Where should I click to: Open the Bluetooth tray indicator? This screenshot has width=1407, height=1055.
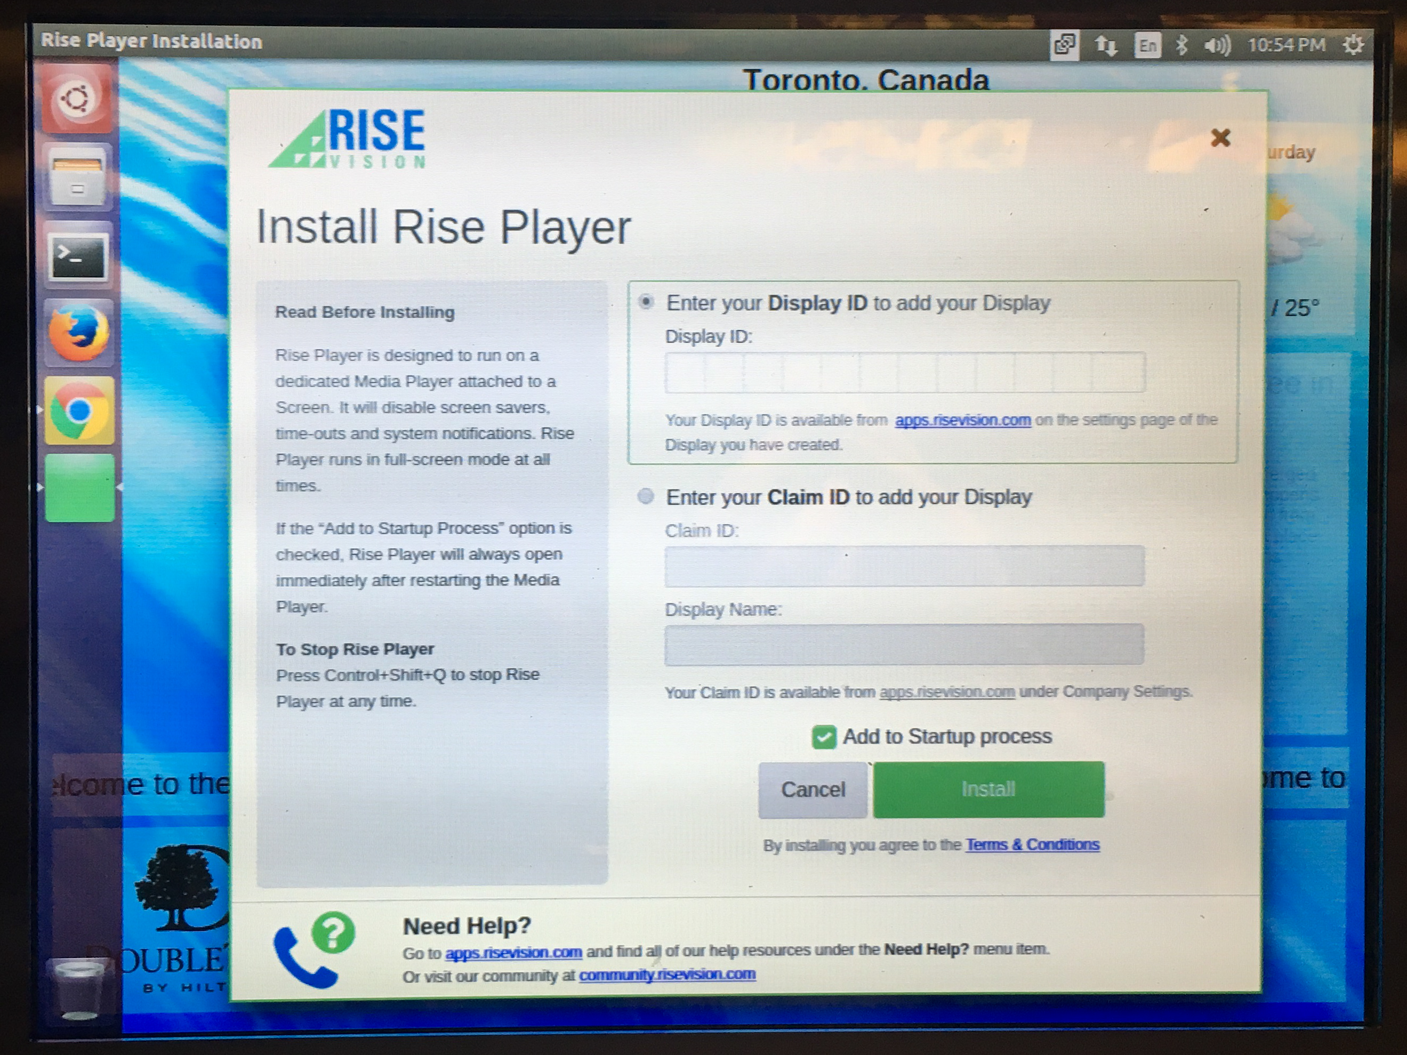click(x=1181, y=45)
